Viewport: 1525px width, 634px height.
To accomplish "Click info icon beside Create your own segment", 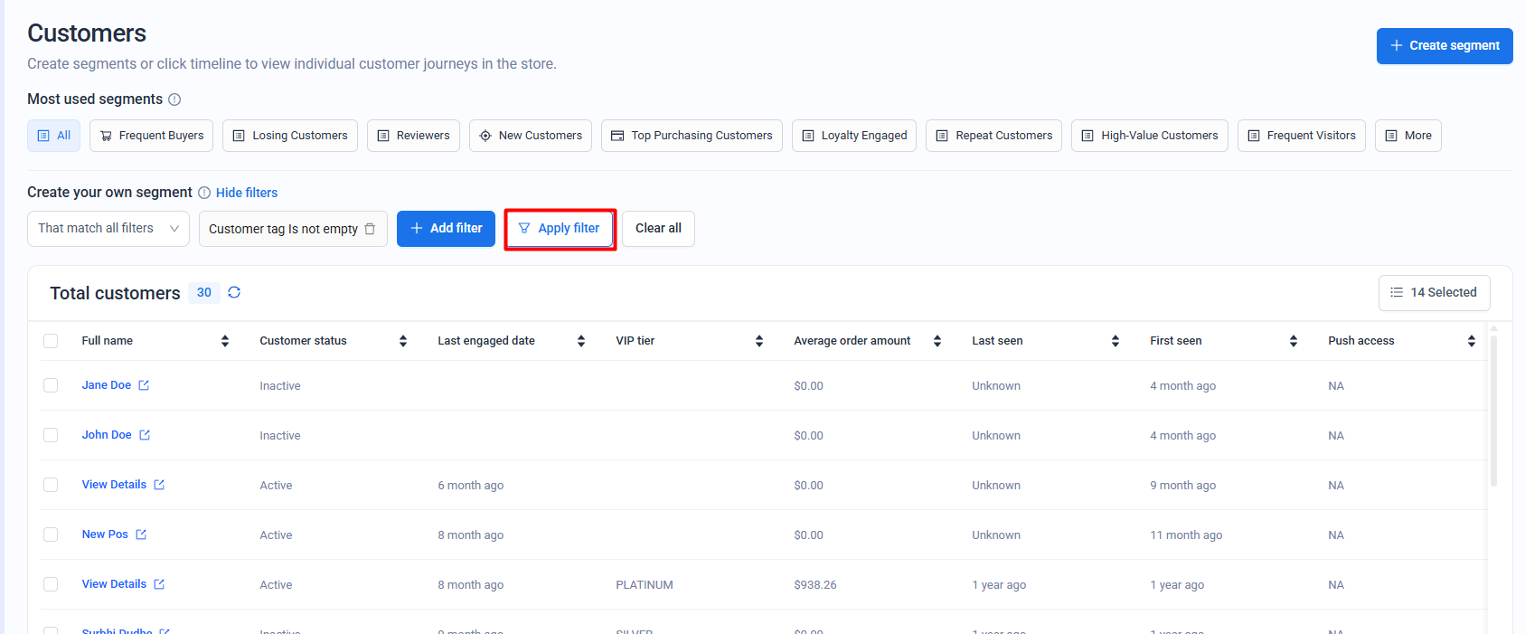I will coord(204,193).
